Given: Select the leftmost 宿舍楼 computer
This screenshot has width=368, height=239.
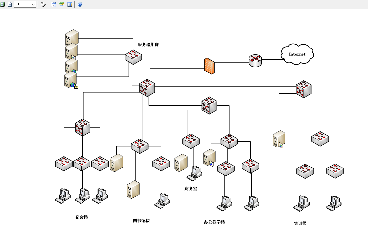Looking at the screenshot, I should point(63,196).
